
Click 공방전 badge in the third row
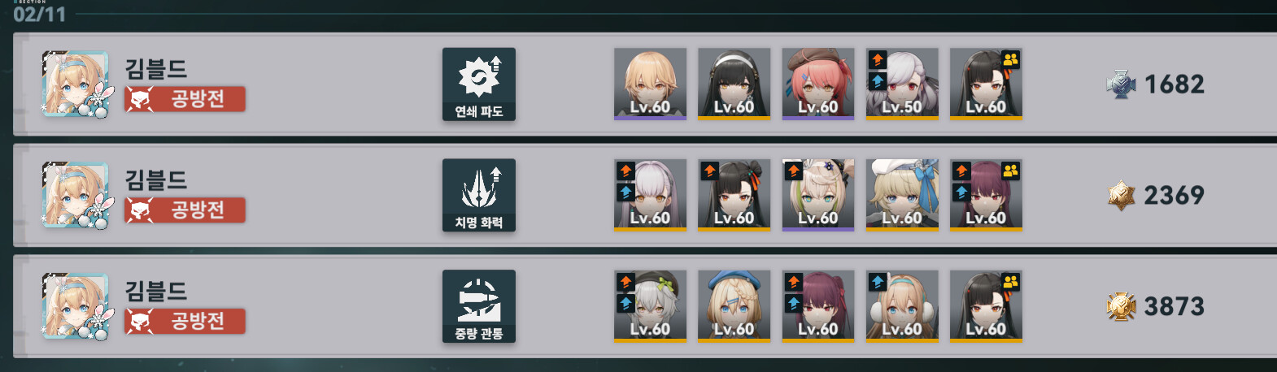point(185,321)
